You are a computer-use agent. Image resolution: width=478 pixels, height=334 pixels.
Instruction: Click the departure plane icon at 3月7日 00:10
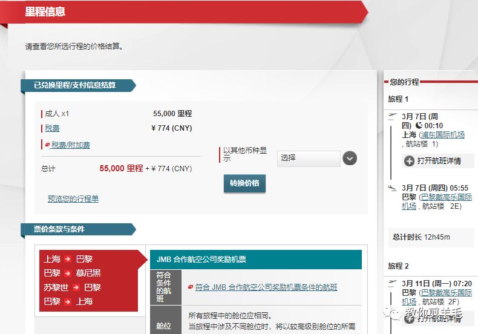pyautogui.click(x=392, y=116)
